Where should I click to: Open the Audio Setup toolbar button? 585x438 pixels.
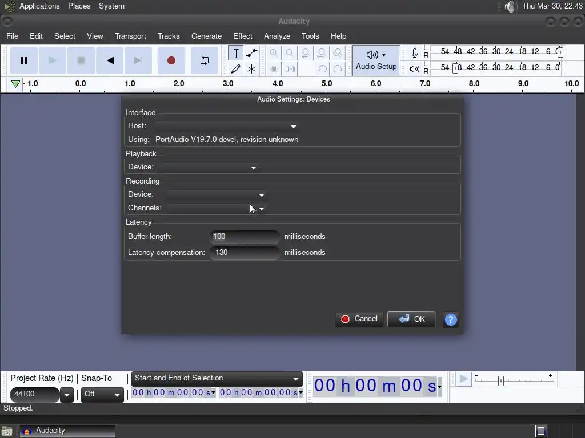376,60
